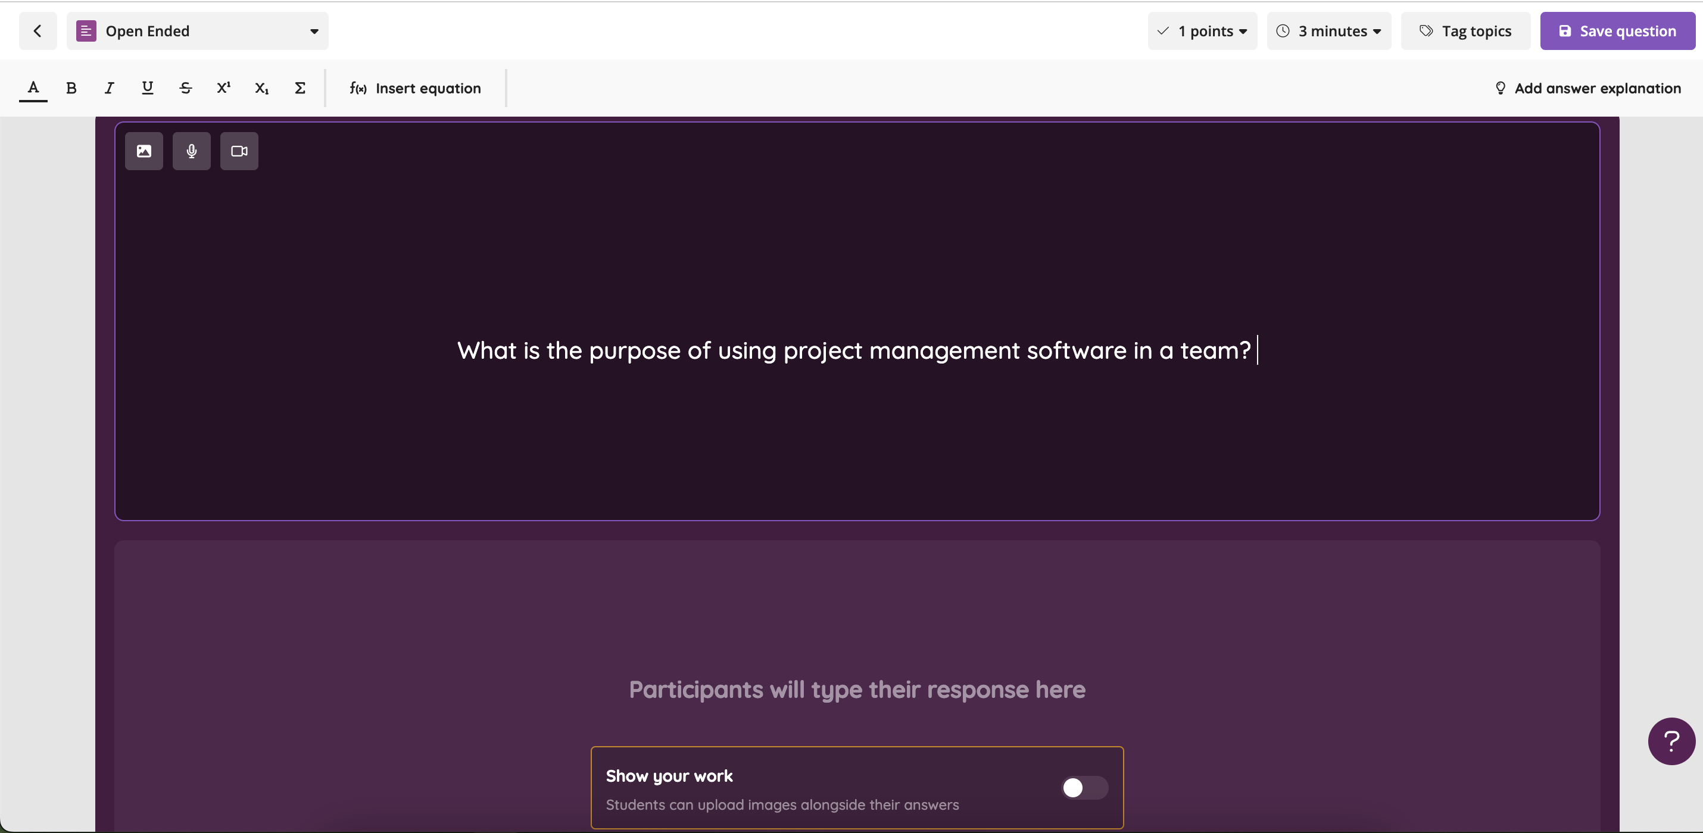Attach a video using the camera icon

click(x=239, y=151)
